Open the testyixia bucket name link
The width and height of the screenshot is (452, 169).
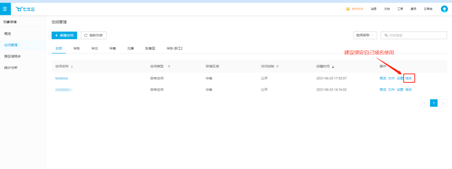61,78
